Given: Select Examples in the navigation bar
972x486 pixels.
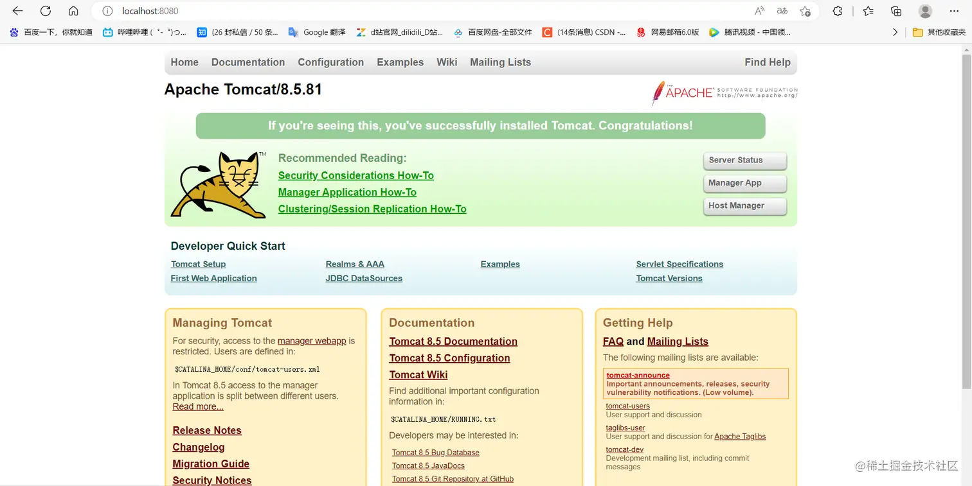Looking at the screenshot, I should tap(400, 62).
